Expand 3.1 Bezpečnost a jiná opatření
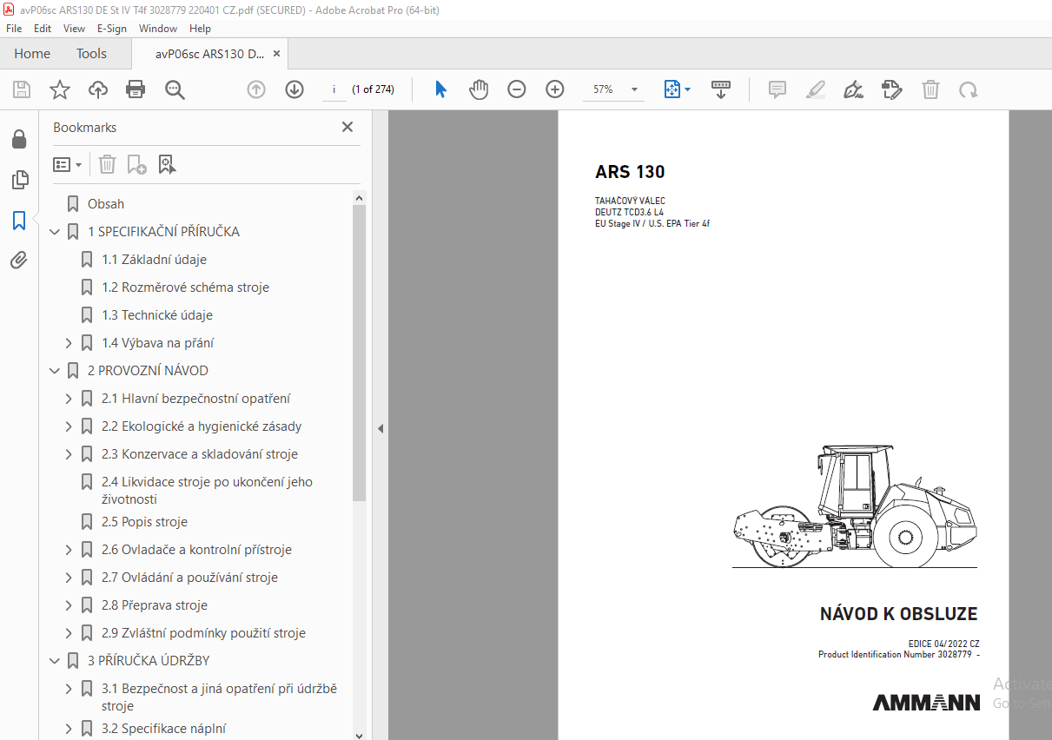 pos(69,689)
